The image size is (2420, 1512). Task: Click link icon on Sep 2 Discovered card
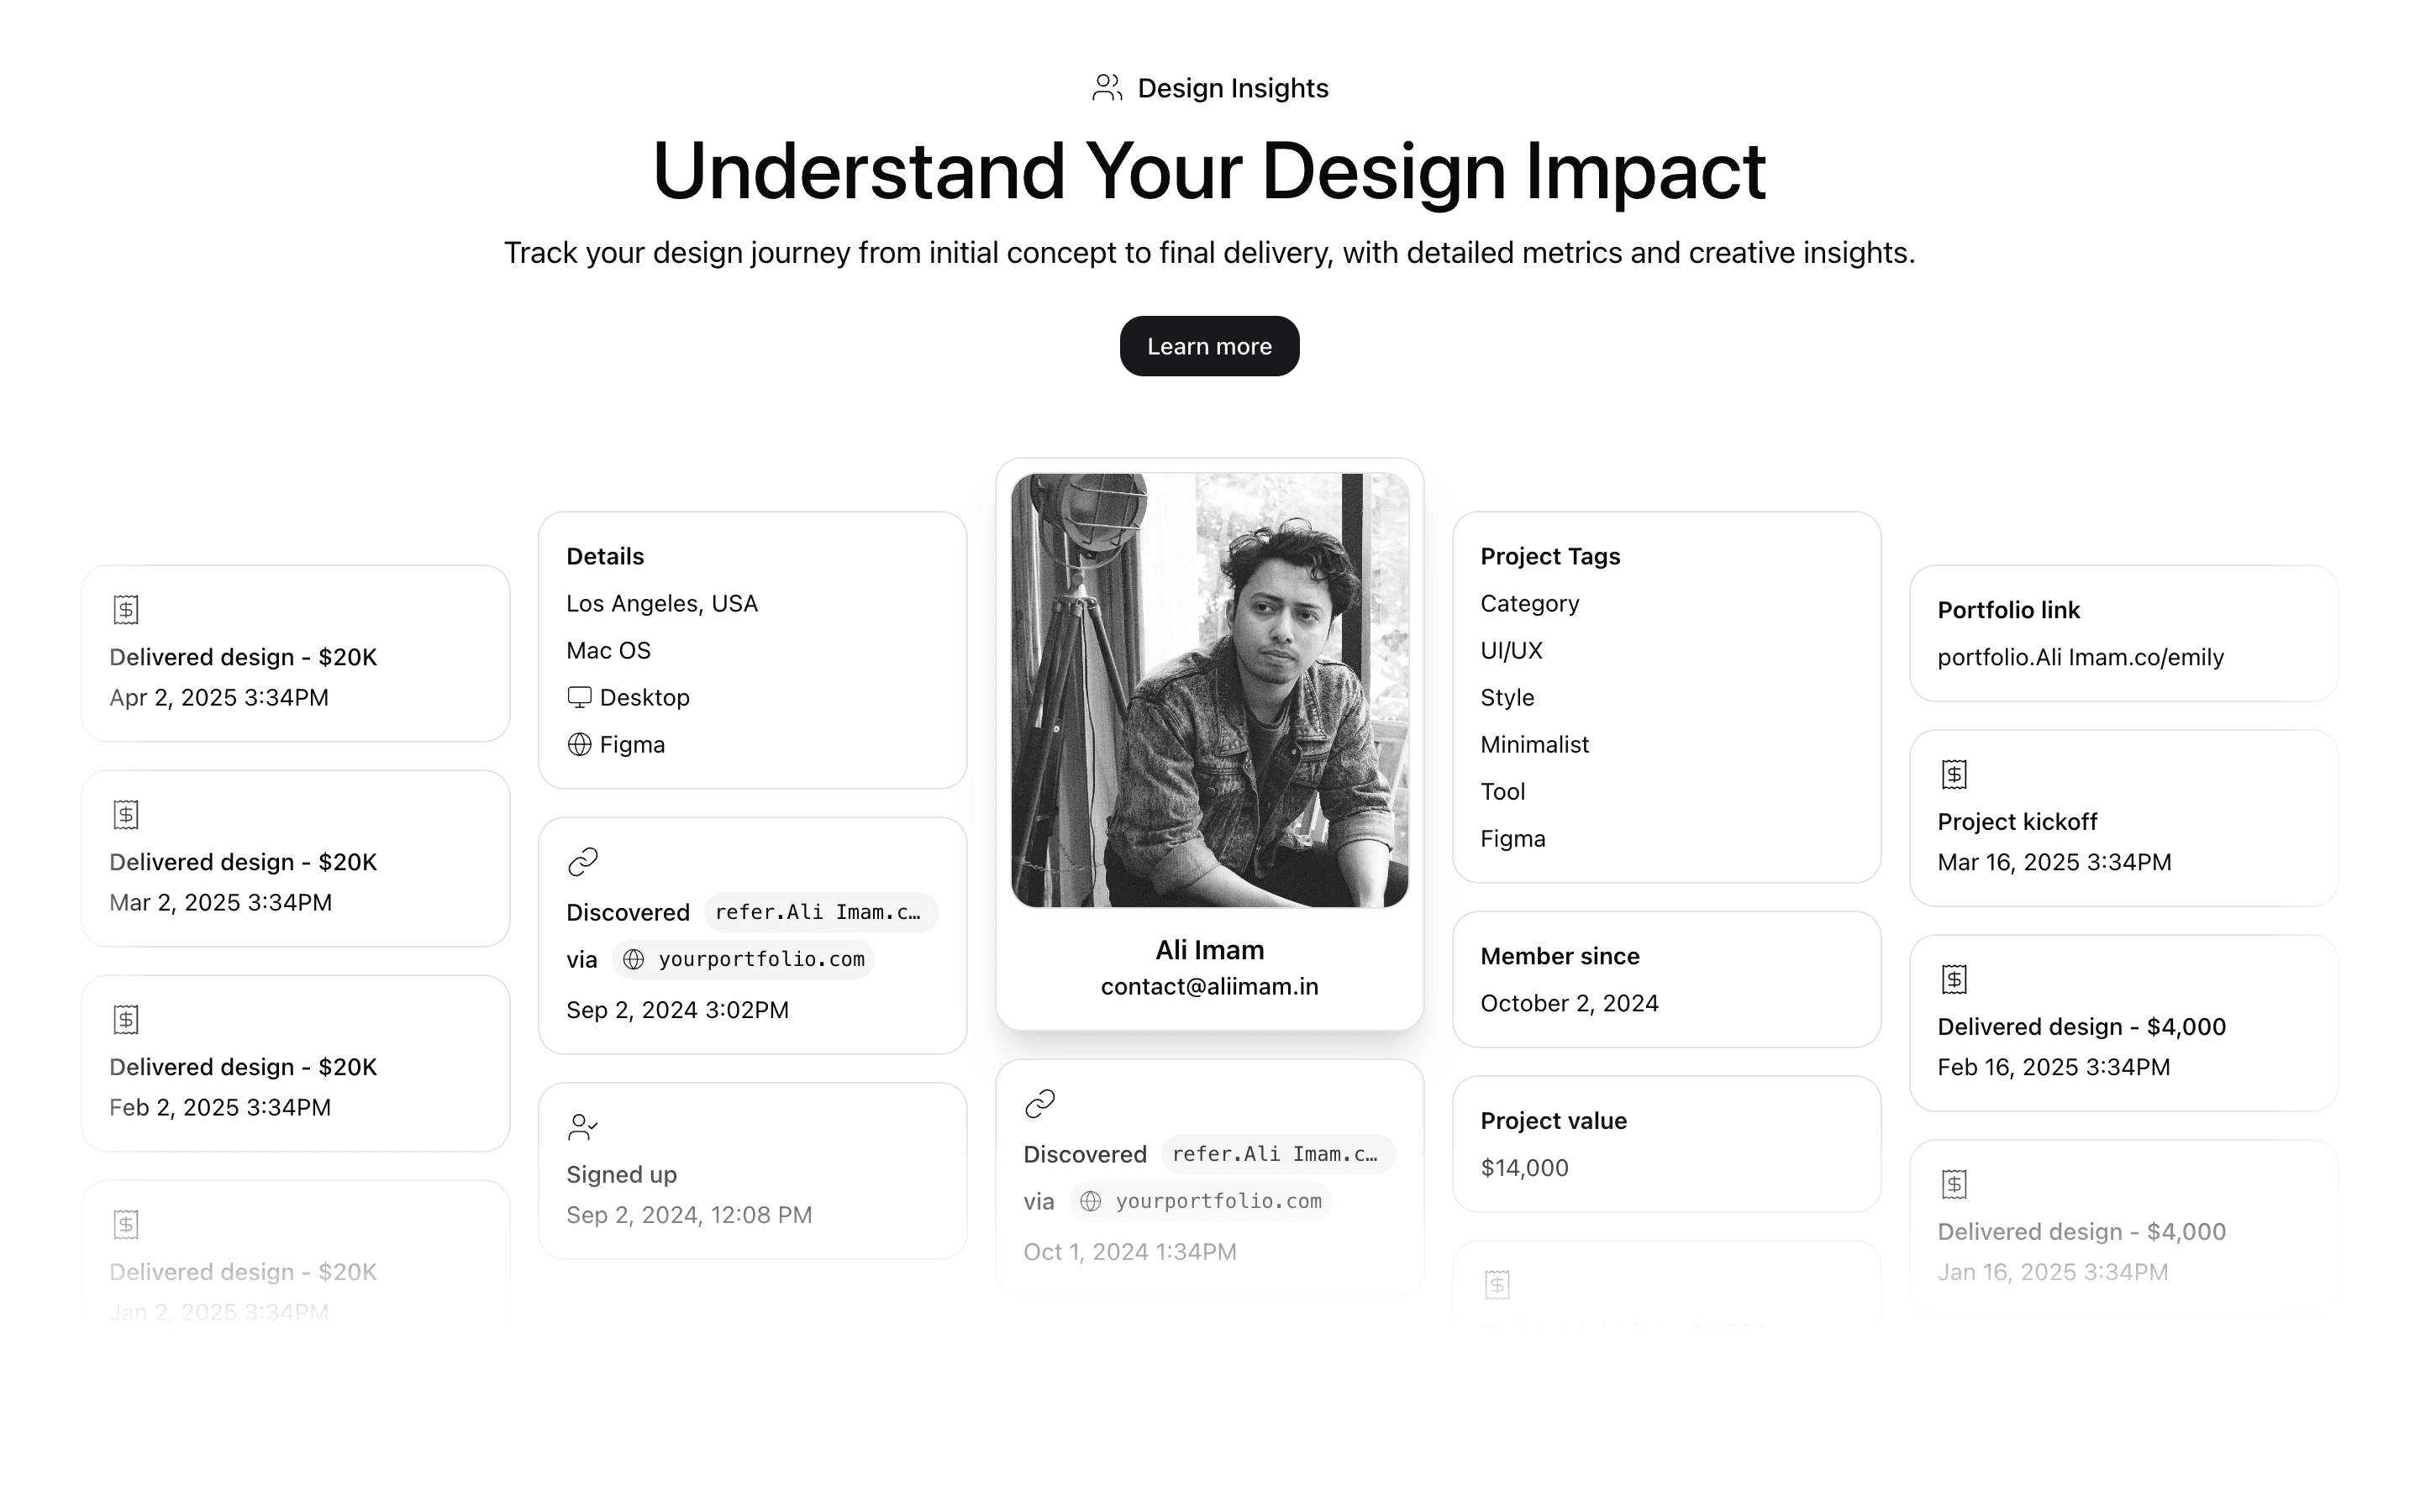(x=583, y=861)
